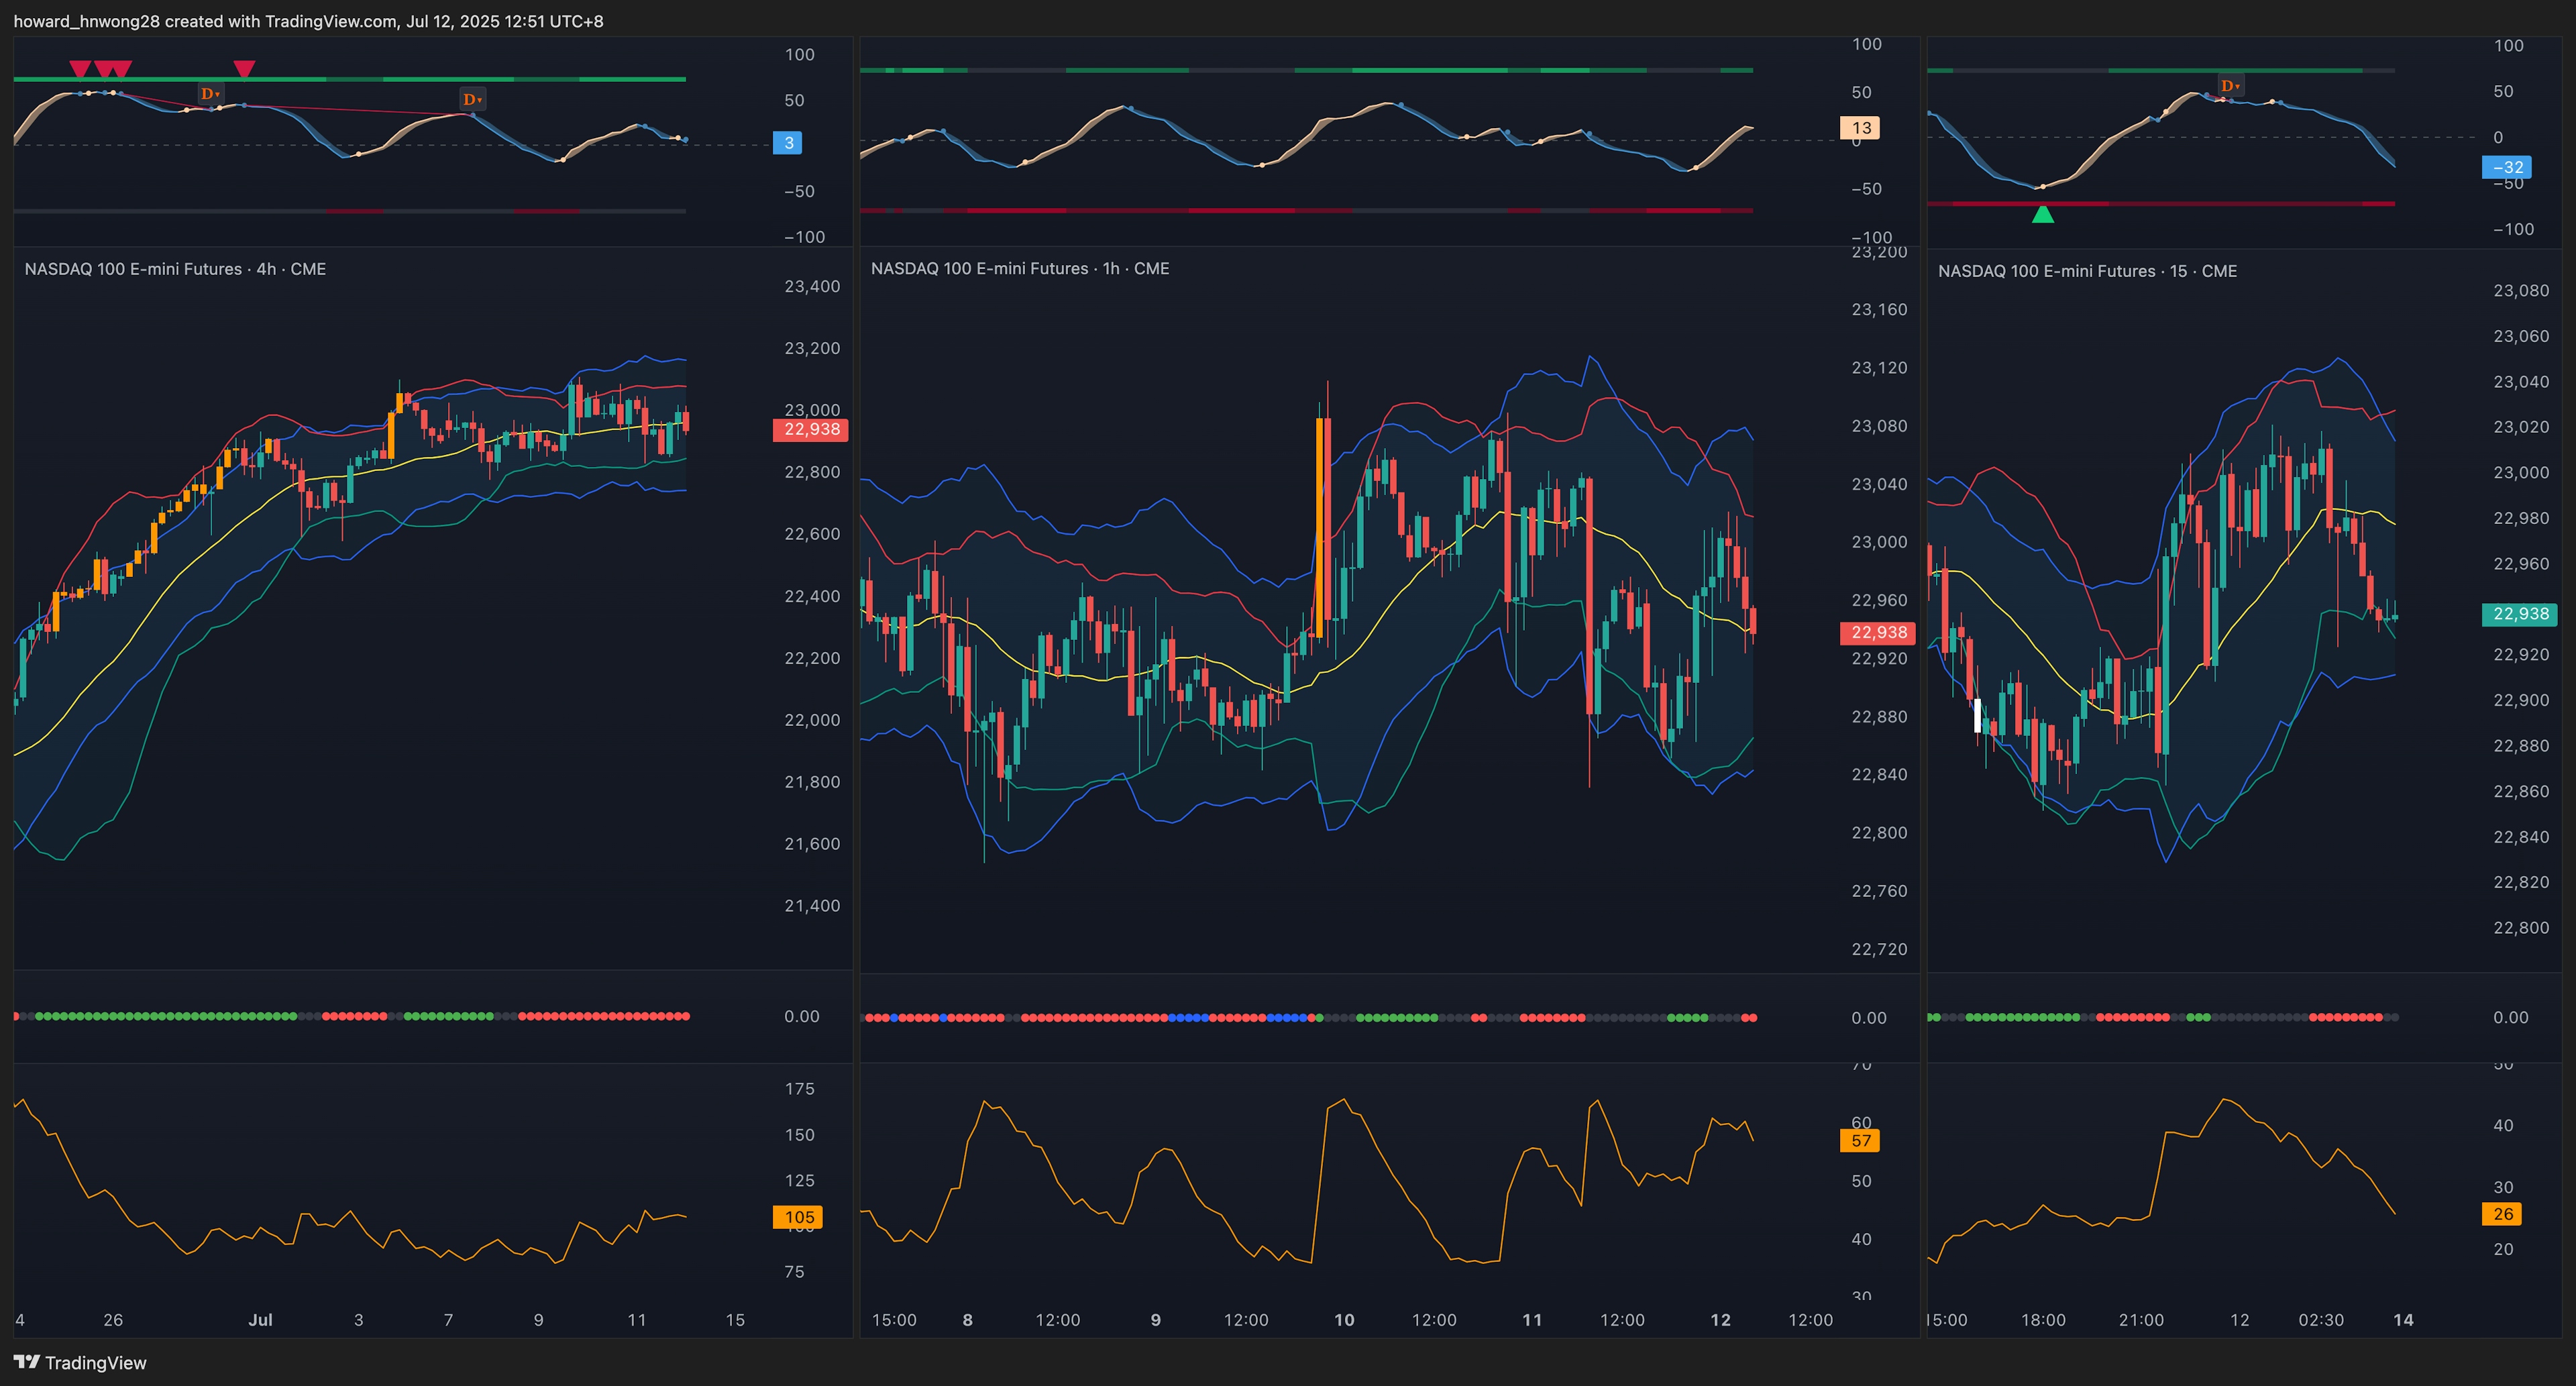Click the orange value label 57 in the 1h lower pane
This screenshot has height=1386, width=2576.
point(1860,1141)
